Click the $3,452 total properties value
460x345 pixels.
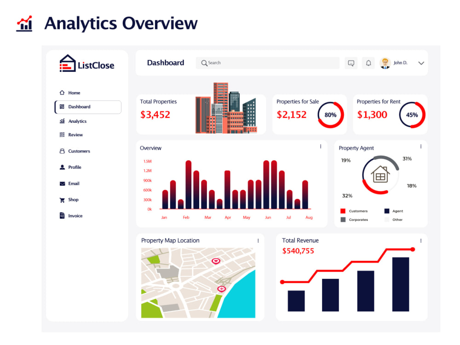[155, 115]
